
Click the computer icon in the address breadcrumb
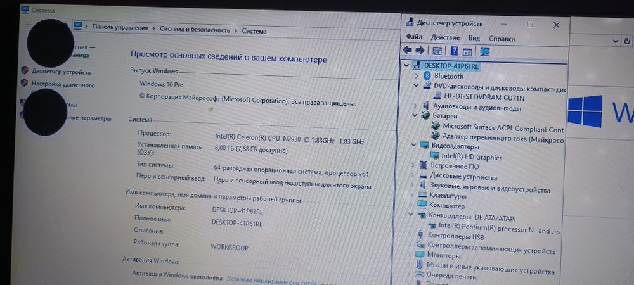(x=78, y=26)
